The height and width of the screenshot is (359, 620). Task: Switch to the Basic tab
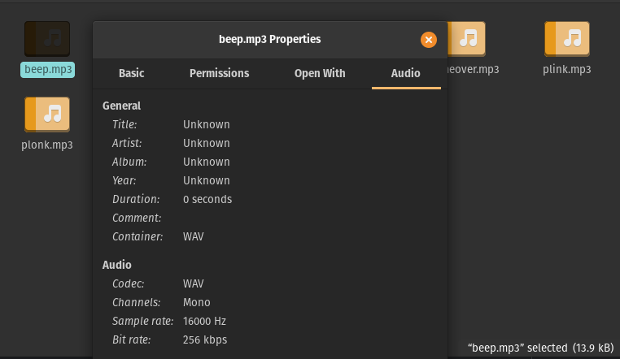[x=131, y=73]
